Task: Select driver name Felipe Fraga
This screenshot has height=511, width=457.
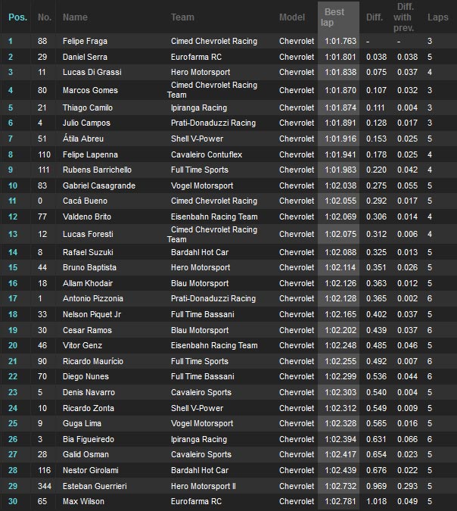Action: coord(85,41)
